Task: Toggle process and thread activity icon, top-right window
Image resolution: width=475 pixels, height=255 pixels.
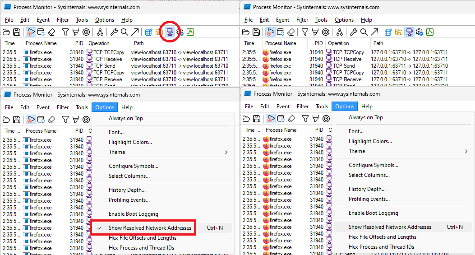Action: pyautogui.click(x=420, y=32)
